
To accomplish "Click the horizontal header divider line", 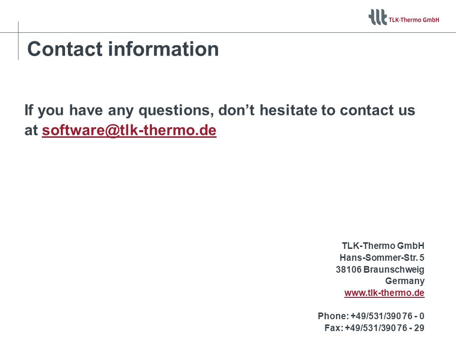I will [x=228, y=32].
